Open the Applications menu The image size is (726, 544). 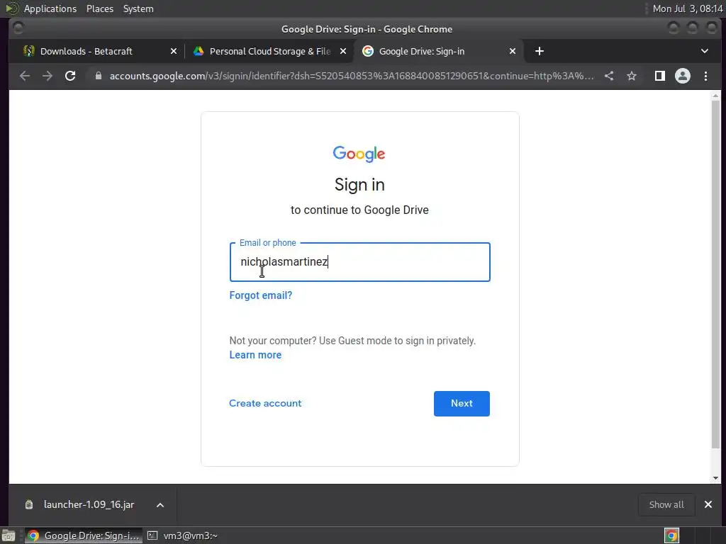(x=50, y=8)
